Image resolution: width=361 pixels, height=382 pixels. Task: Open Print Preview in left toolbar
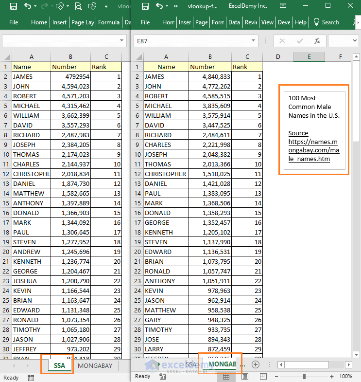pyautogui.click(x=78, y=7)
